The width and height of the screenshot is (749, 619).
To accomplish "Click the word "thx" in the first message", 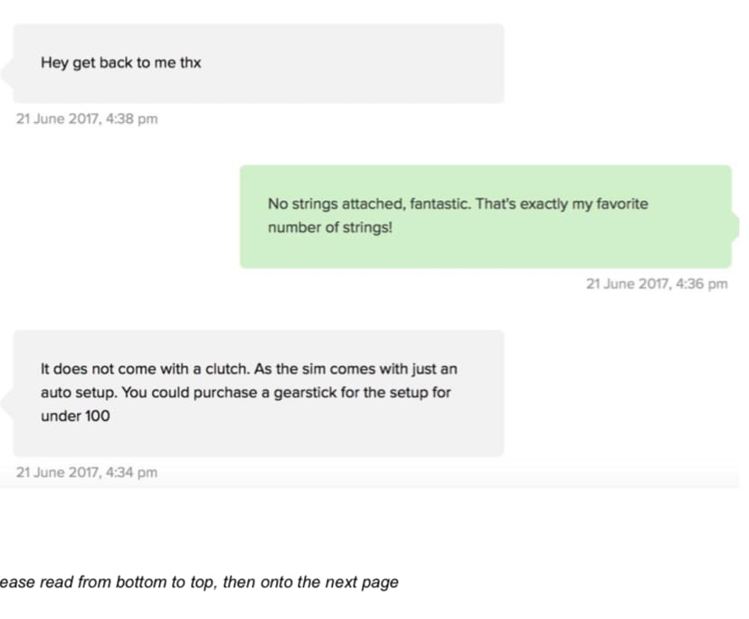I will tap(191, 63).
